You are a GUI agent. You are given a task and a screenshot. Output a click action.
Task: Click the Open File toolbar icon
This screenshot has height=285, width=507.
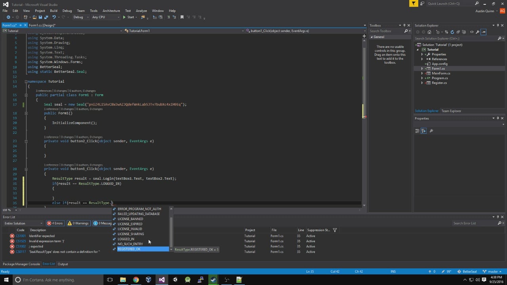tap(34, 17)
